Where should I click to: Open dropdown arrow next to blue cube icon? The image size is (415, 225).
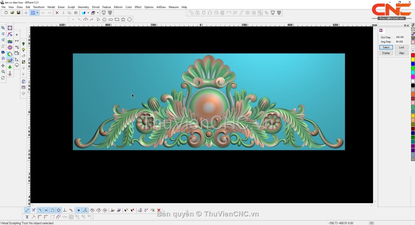(88, 13)
